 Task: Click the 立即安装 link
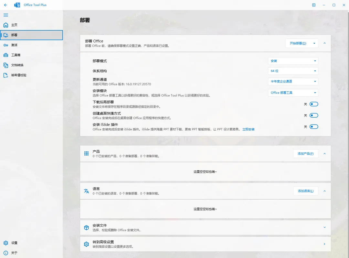tap(249, 129)
